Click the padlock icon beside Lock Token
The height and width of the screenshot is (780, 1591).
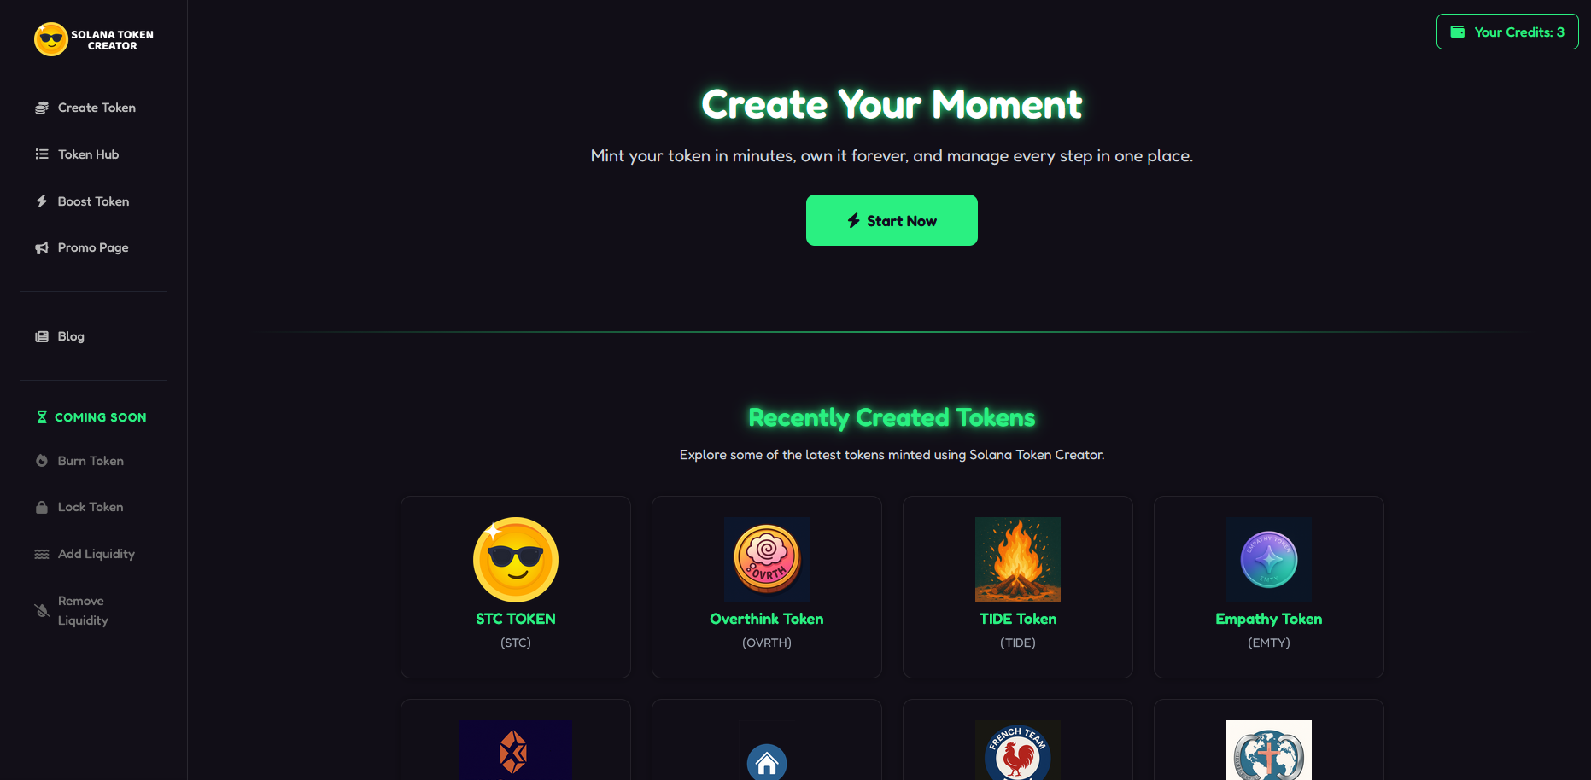(x=42, y=507)
